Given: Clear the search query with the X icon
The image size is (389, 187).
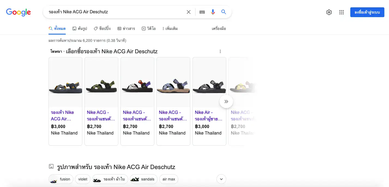Looking at the screenshot, I should (x=188, y=12).
